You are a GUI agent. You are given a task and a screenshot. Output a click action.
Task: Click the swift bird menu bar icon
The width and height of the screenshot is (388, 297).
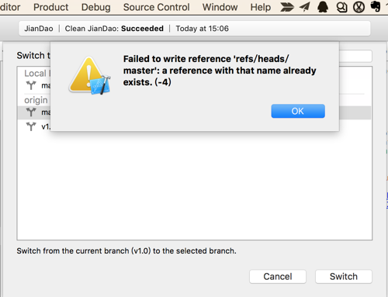click(x=287, y=7)
